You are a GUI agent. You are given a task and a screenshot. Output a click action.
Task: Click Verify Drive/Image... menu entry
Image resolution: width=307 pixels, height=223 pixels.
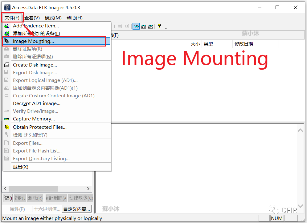[x=57, y=111]
